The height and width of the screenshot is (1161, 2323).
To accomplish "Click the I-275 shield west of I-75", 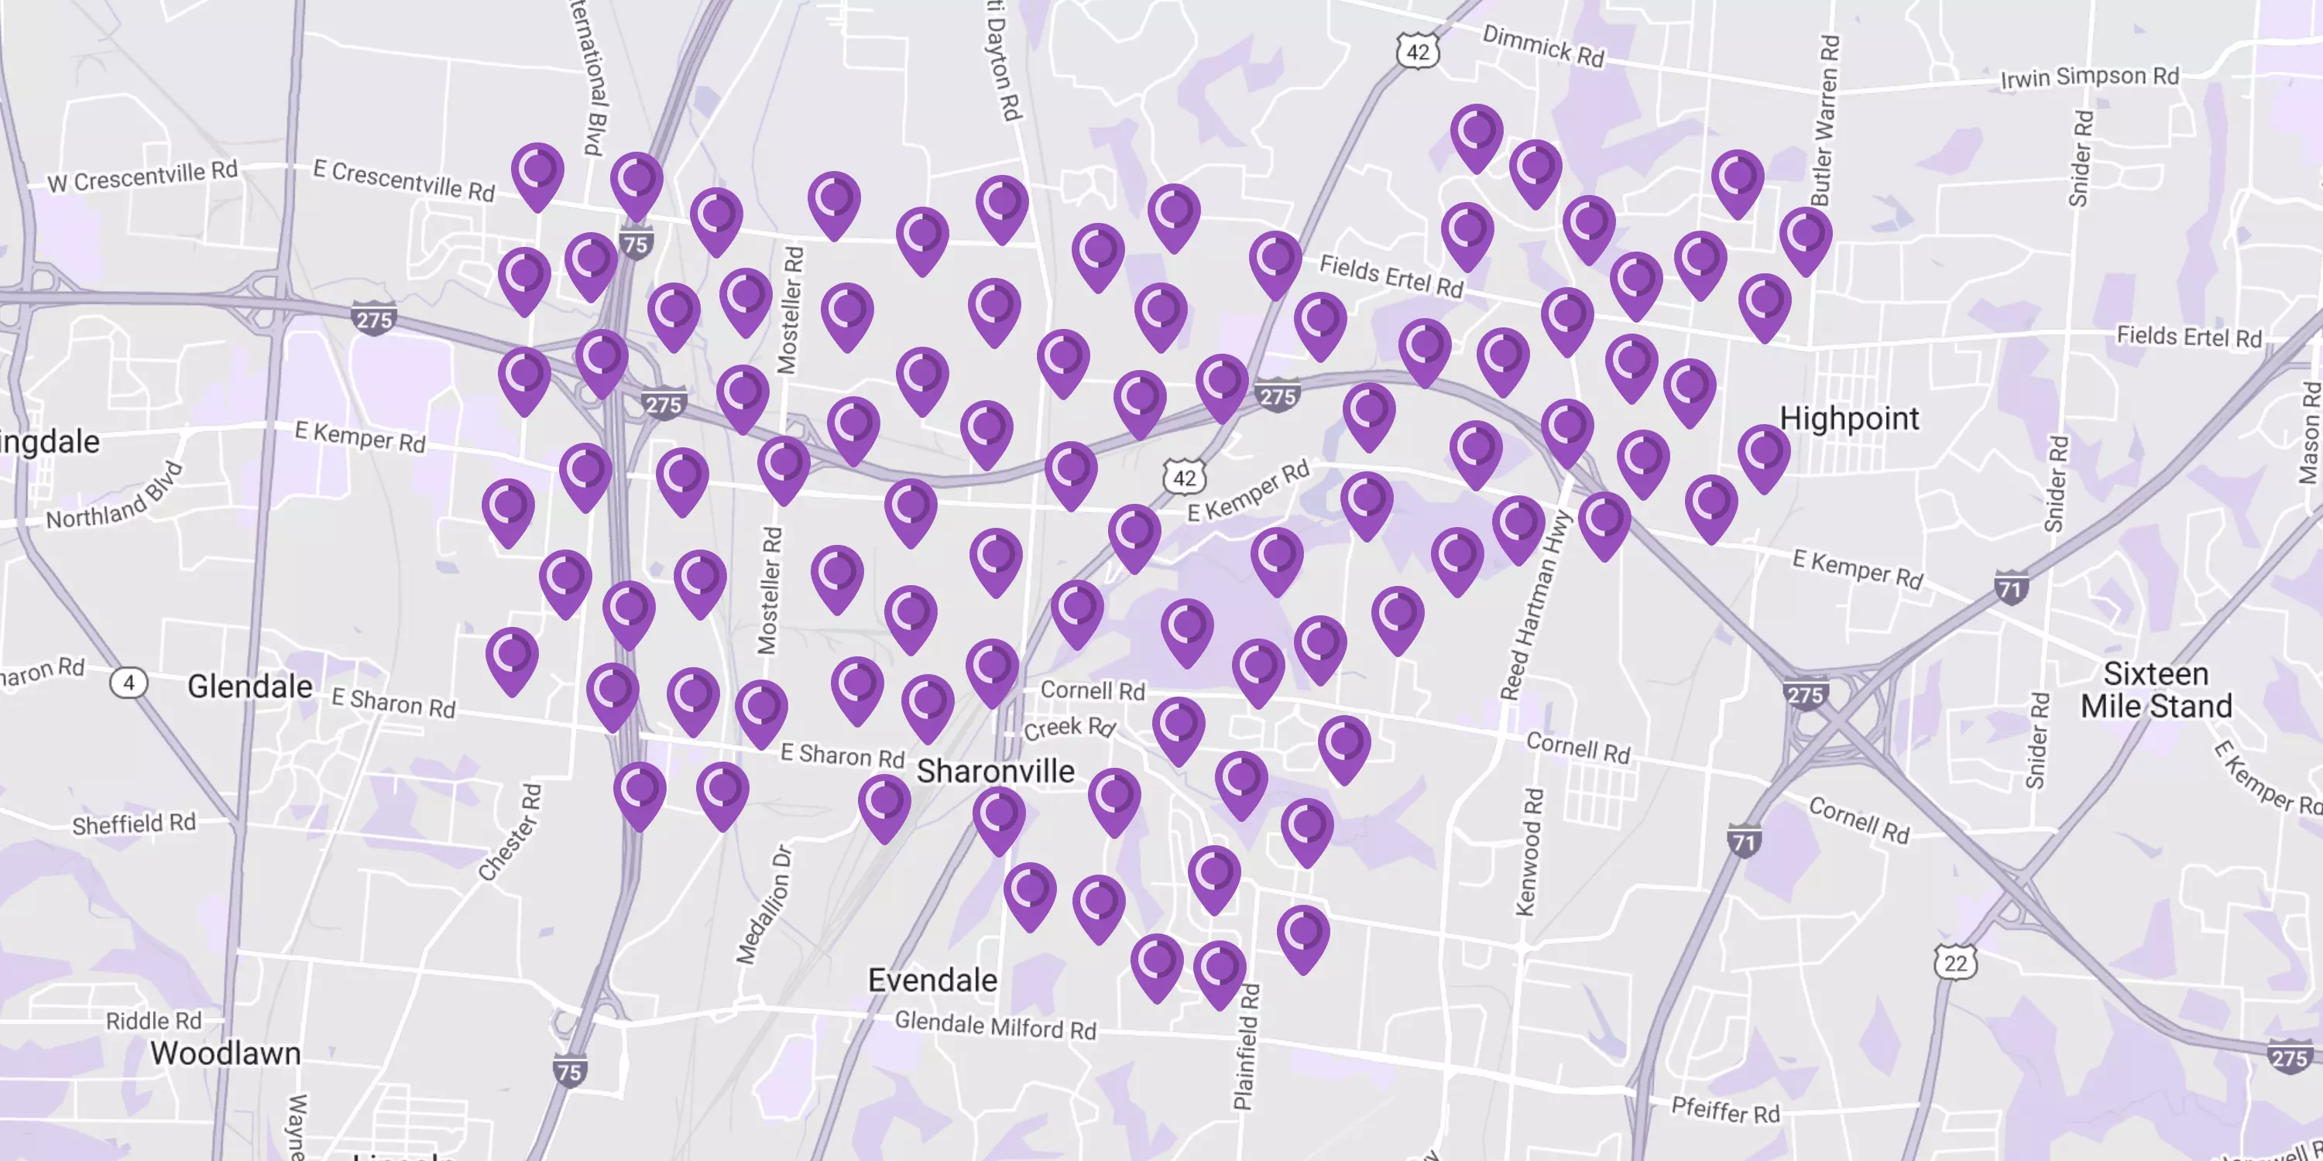I will [x=373, y=319].
